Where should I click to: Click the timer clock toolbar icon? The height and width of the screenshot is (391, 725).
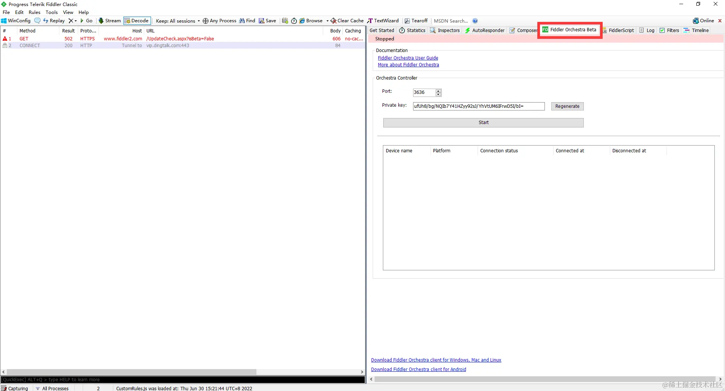(294, 21)
